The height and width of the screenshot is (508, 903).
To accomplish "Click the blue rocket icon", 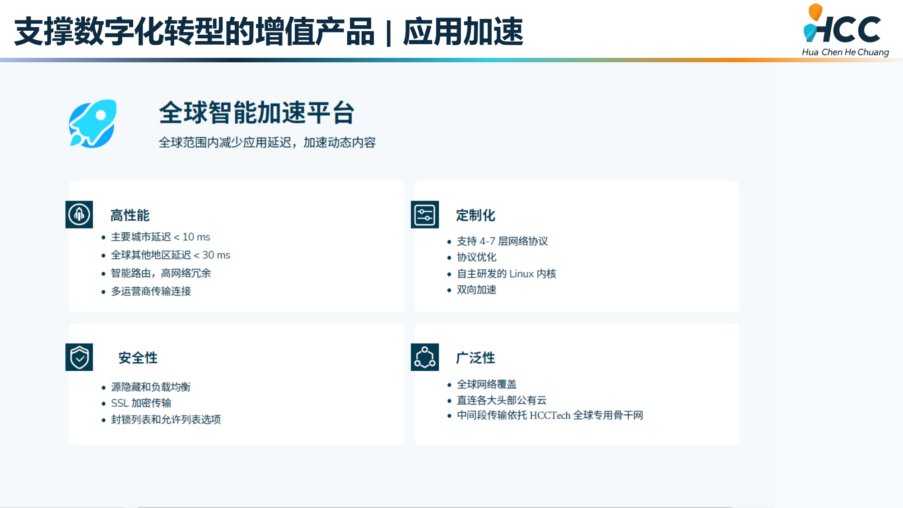I will click(x=93, y=124).
